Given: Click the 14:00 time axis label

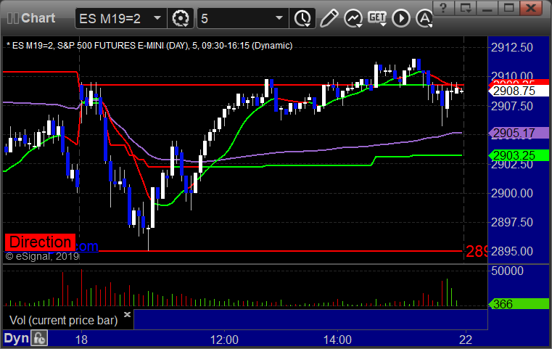Looking at the screenshot, I should (337, 340).
